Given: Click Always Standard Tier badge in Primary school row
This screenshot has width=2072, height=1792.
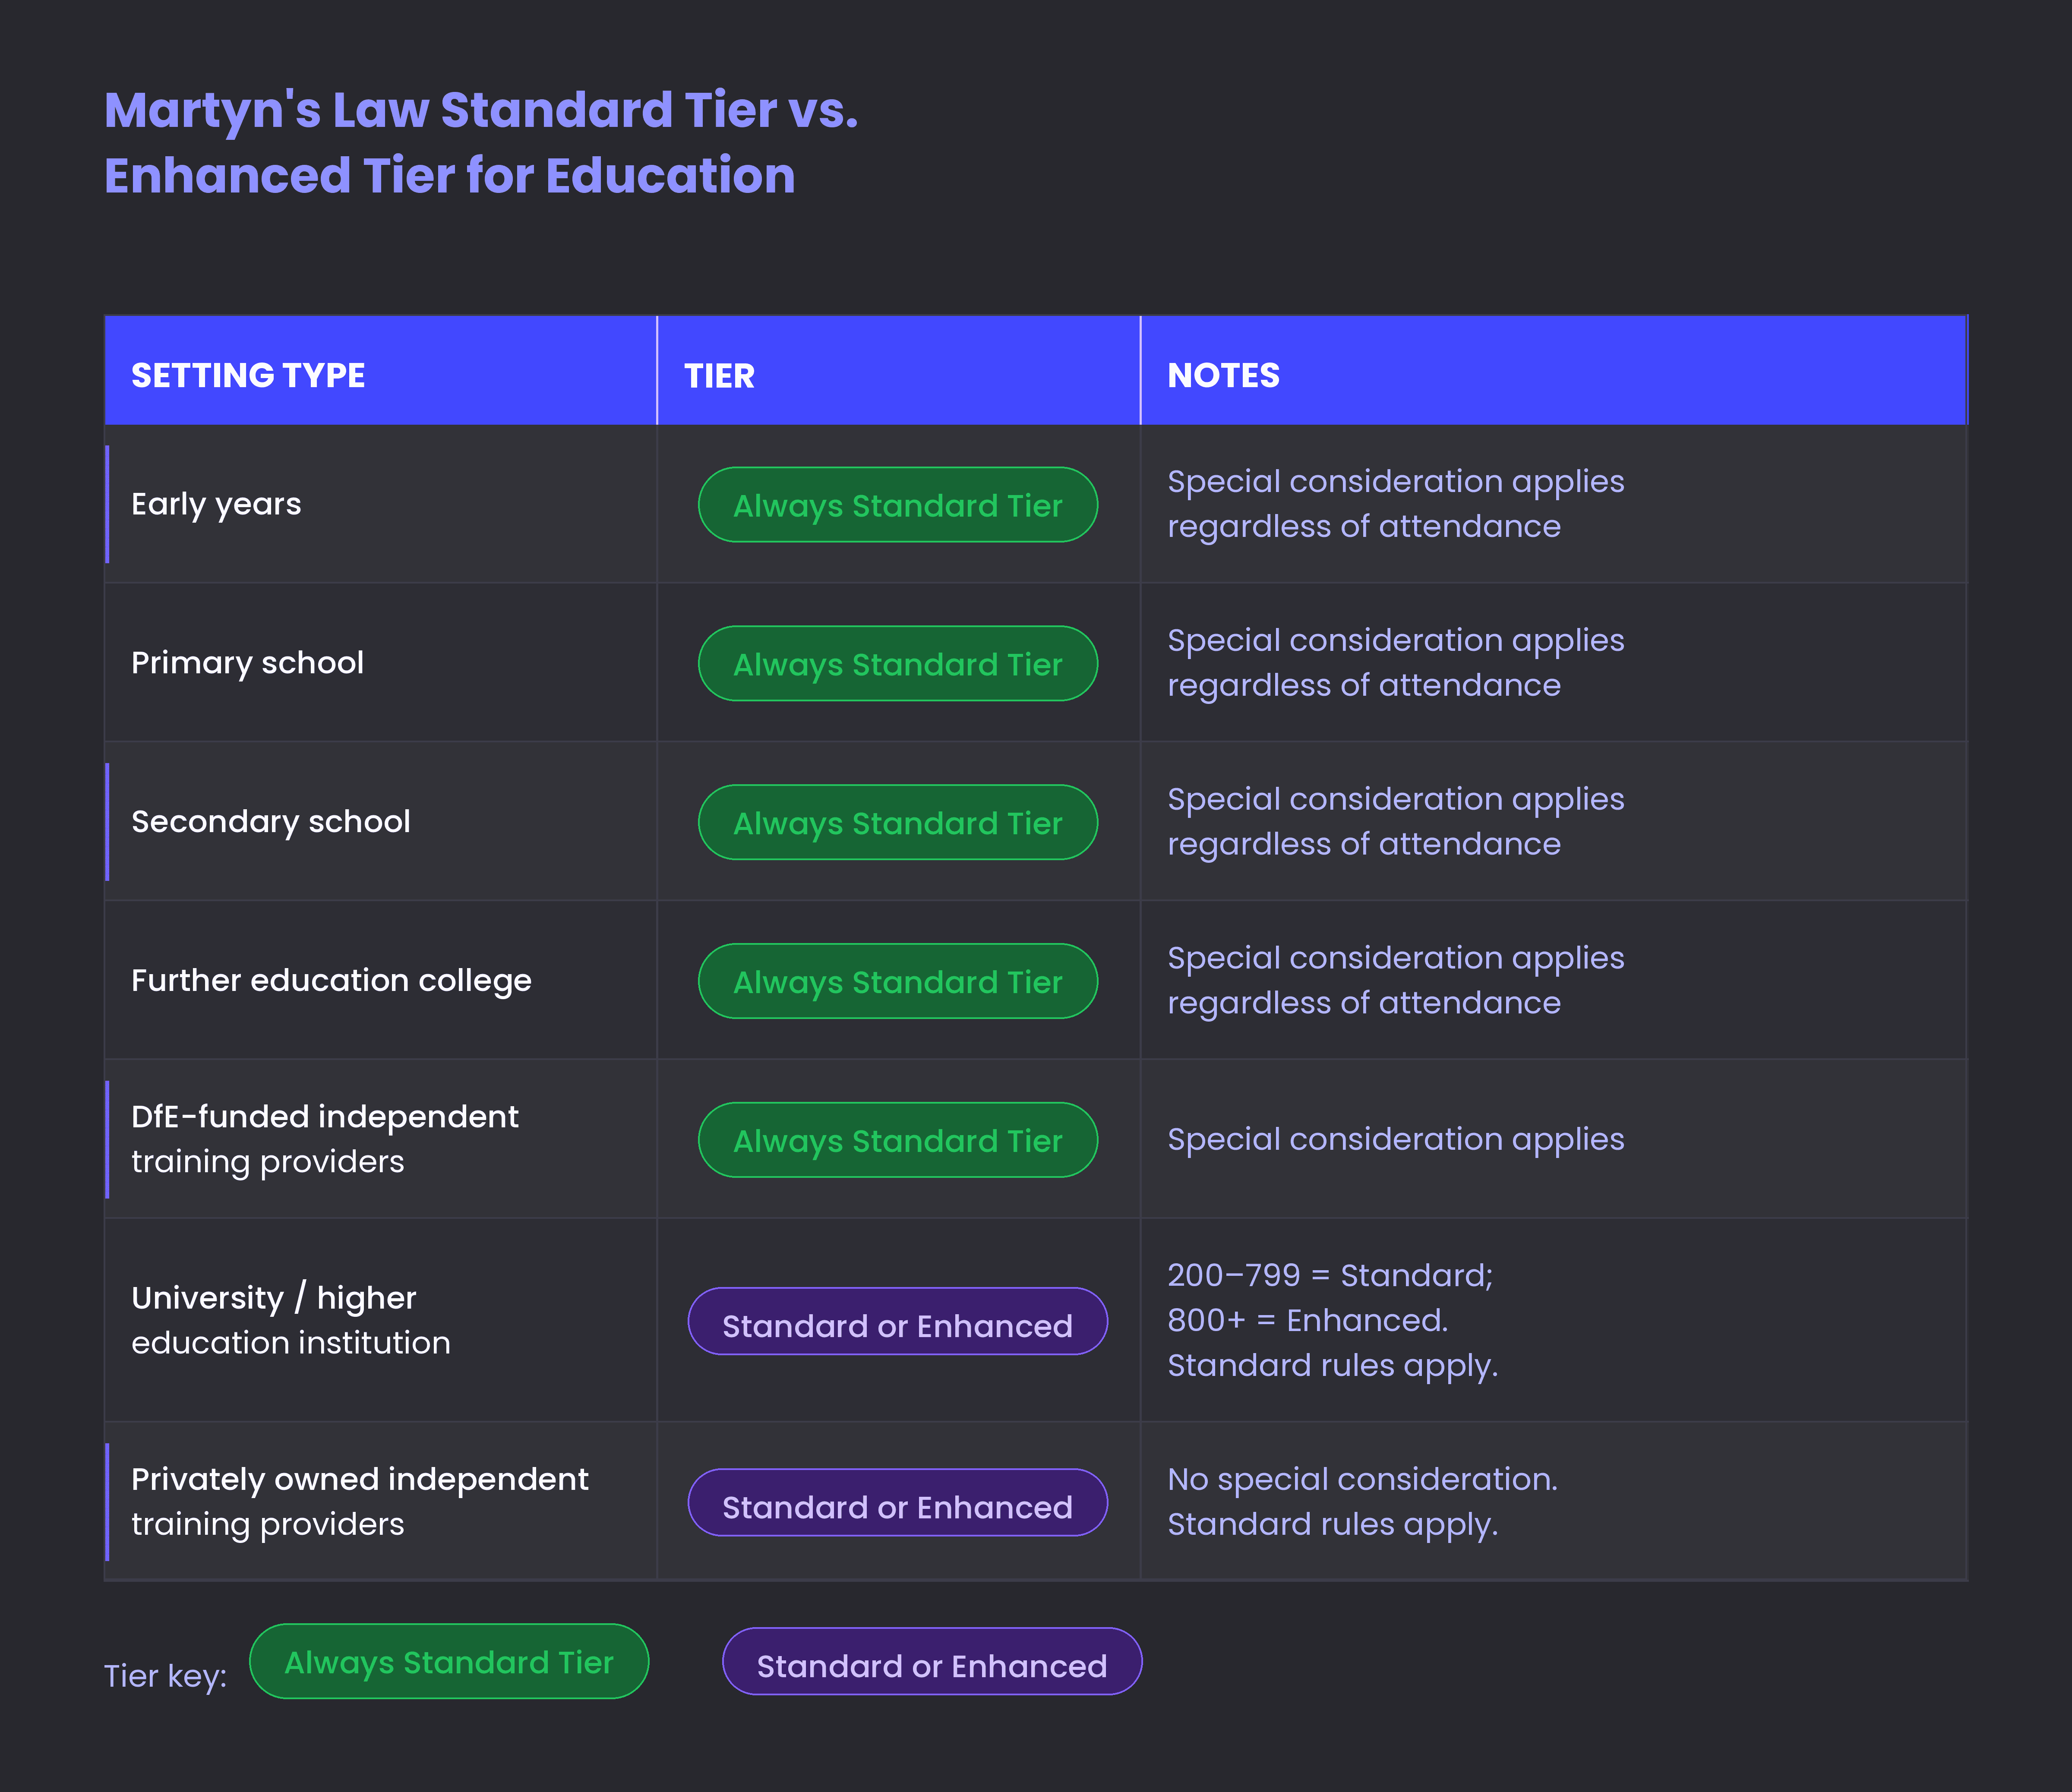Looking at the screenshot, I should 897,664.
